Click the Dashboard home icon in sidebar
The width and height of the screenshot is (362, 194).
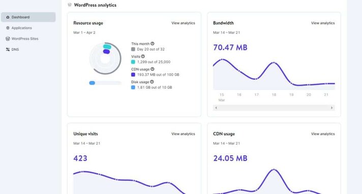pos(8,17)
